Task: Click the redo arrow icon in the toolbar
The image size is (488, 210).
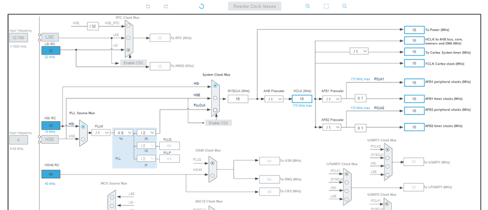Action: [x=166, y=6]
